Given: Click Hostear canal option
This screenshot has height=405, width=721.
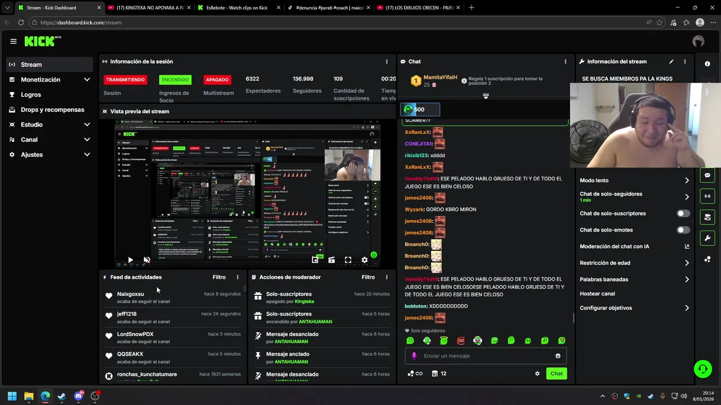Looking at the screenshot, I should pos(598,294).
